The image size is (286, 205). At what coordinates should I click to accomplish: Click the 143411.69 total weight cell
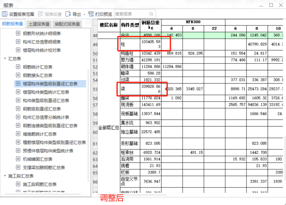151,105
